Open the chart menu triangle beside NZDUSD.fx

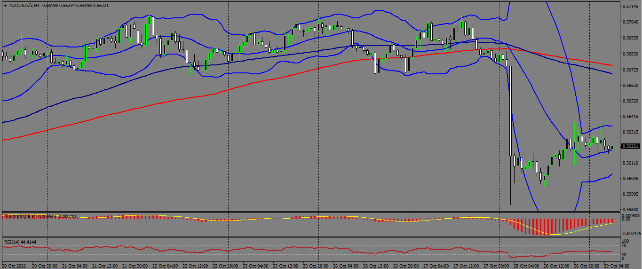(5, 6)
